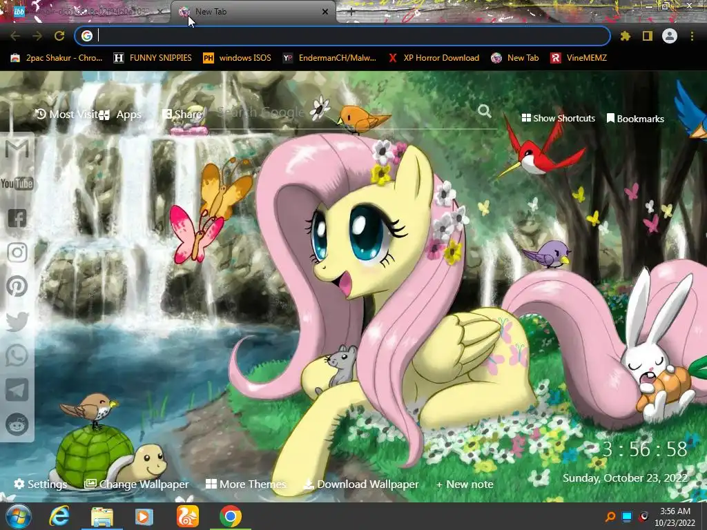The image size is (707, 530).
Task: Open Twitter from the sidebar
Action: 17,322
